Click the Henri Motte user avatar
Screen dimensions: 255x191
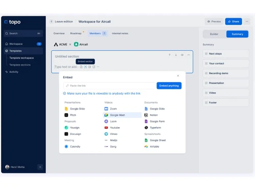7,167
